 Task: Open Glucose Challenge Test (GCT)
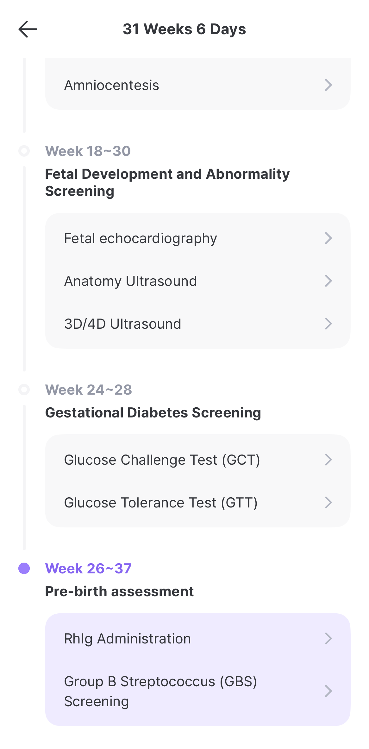pos(198,460)
